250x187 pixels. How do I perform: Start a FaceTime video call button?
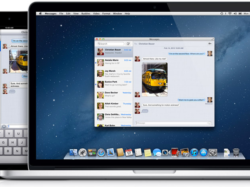pos(210,44)
